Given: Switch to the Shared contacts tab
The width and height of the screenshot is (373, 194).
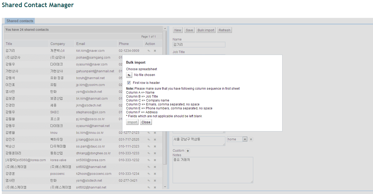Looking at the screenshot, I should point(20,21).
